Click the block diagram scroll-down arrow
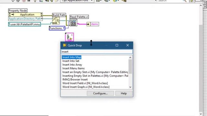Image resolution: width=207 pixels, height=116 pixels. coord(201,114)
